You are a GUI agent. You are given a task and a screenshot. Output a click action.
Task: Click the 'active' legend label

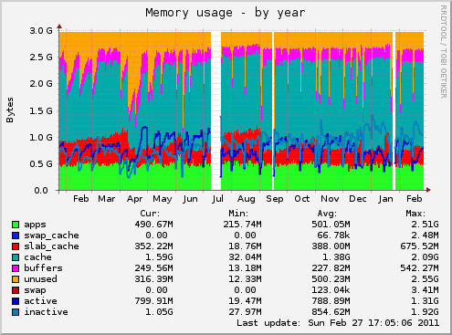(x=40, y=301)
